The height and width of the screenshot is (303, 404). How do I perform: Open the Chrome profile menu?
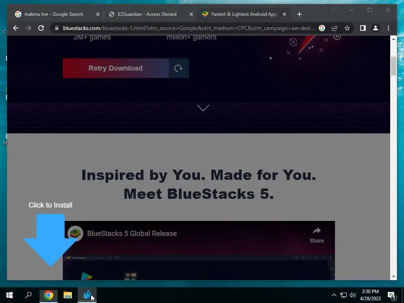pyautogui.click(x=376, y=28)
